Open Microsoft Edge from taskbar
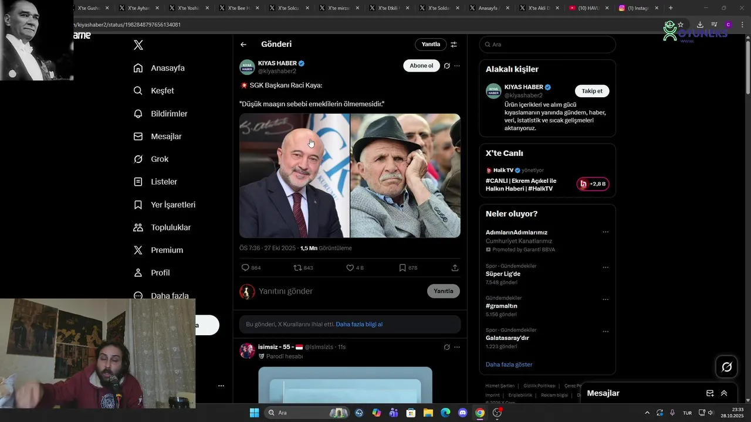This screenshot has width=751, height=422. [x=445, y=413]
